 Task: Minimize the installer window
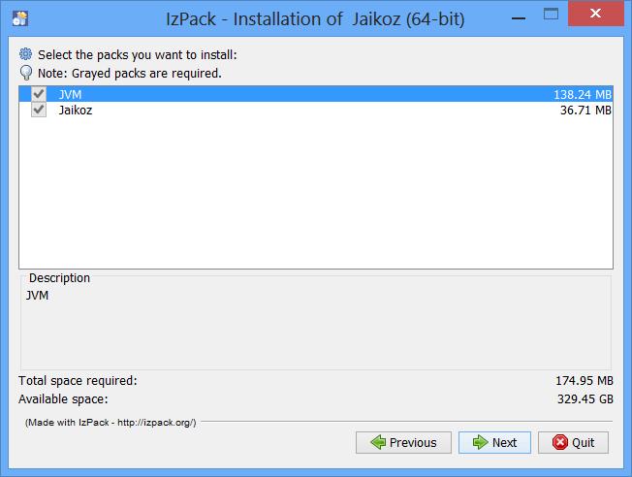[x=519, y=18]
